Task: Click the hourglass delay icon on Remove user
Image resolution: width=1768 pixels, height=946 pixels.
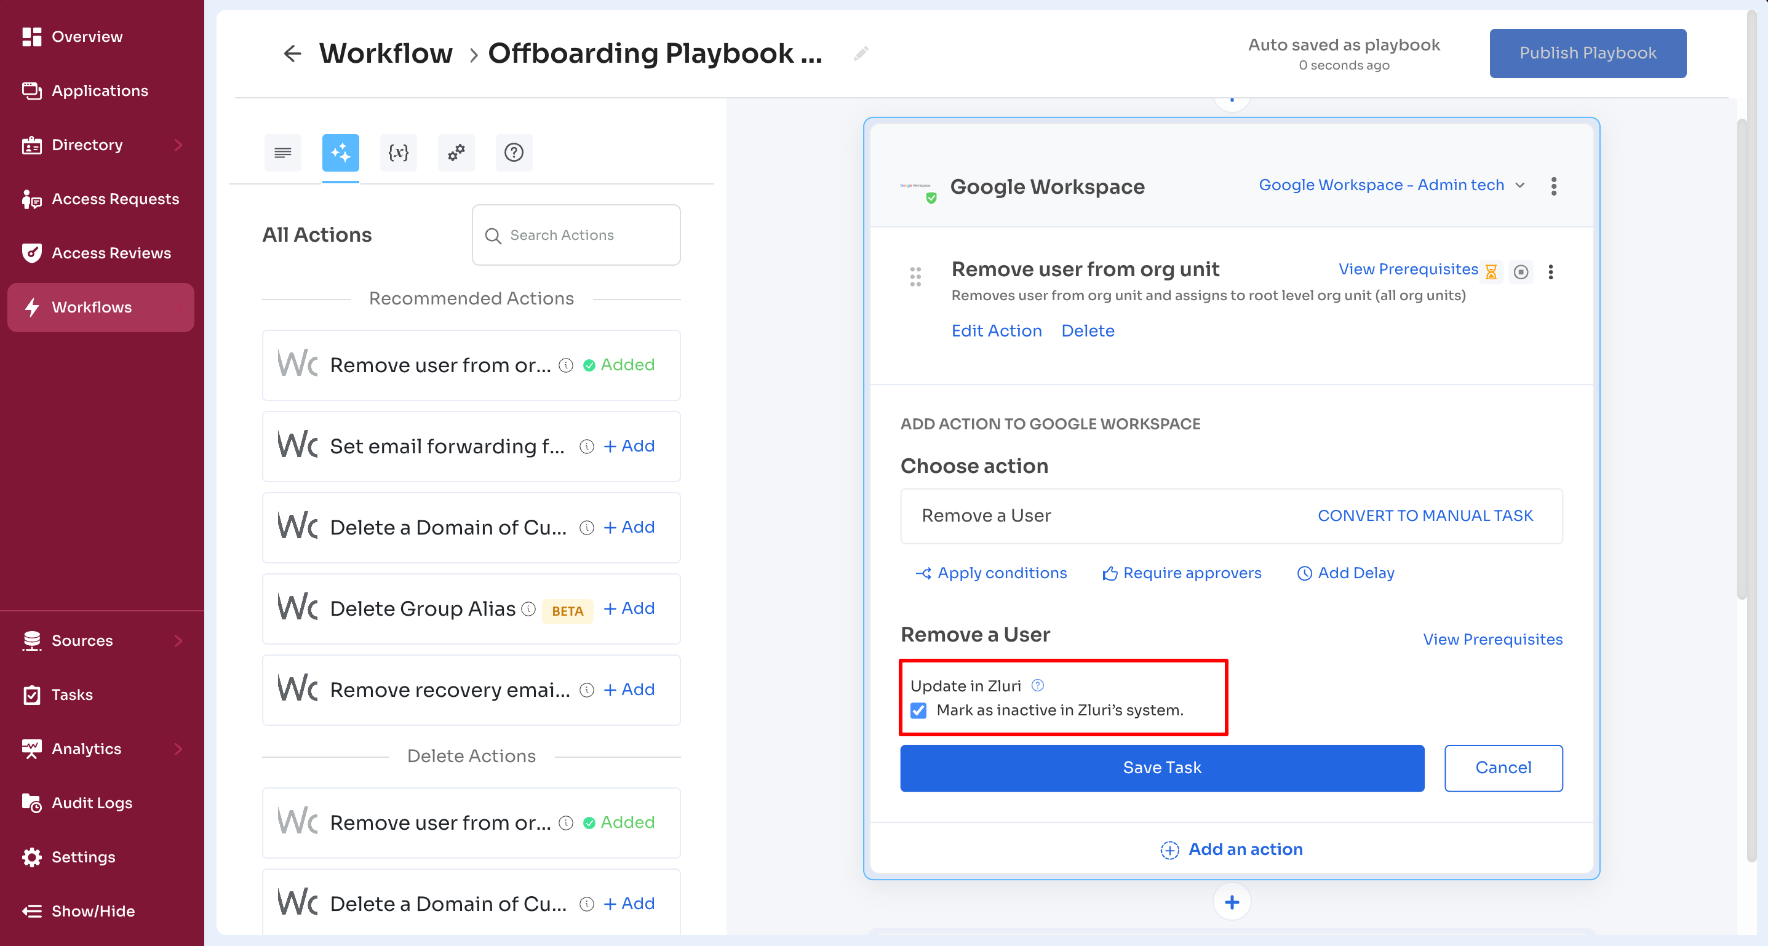Action: click(1491, 271)
